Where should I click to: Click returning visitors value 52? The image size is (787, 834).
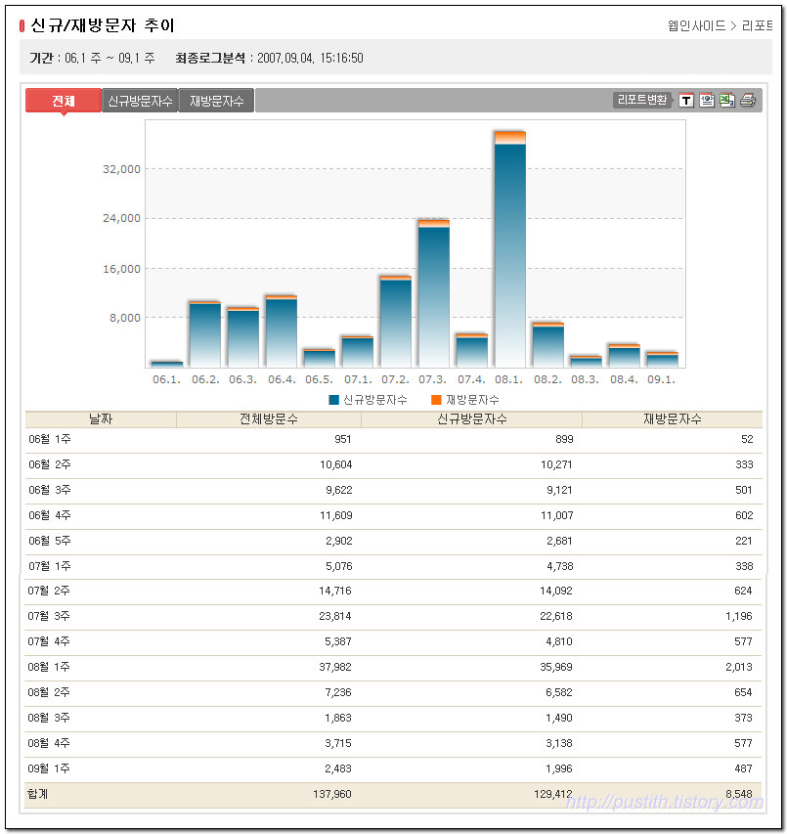[x=747, y=439]
